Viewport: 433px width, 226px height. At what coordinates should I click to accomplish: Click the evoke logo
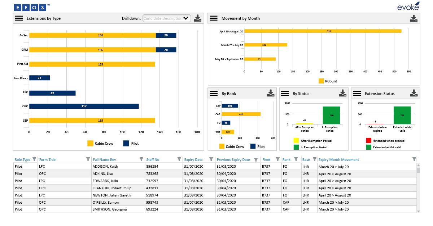[x=409, y=6]
